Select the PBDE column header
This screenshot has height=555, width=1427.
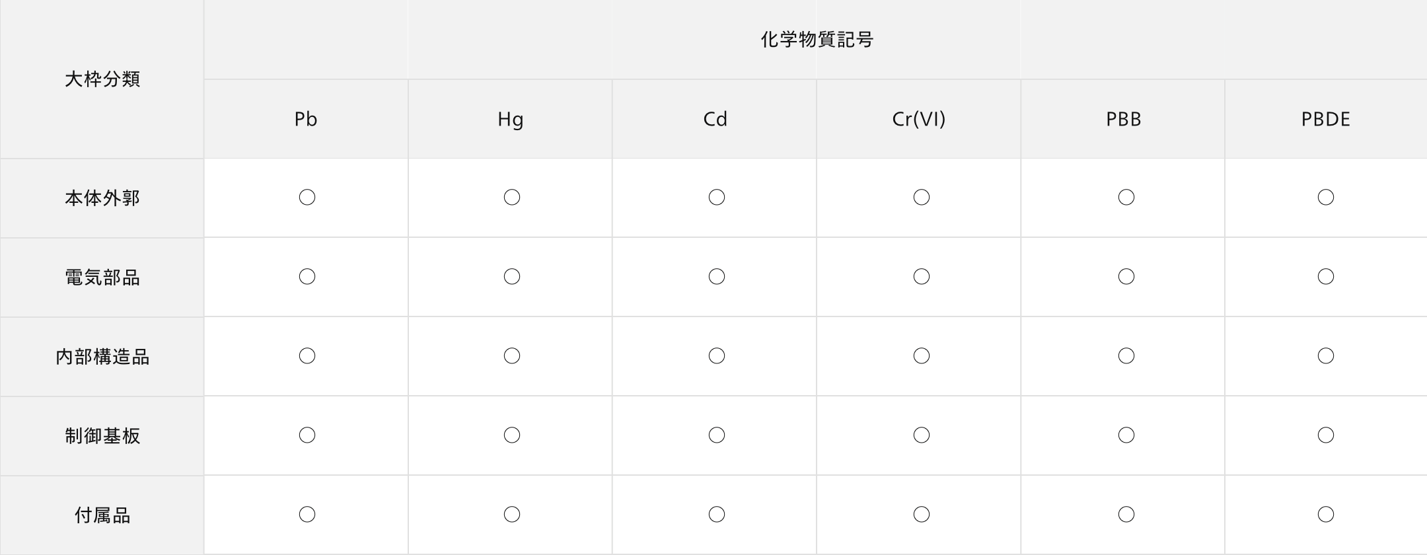[x=1326, y=119]
